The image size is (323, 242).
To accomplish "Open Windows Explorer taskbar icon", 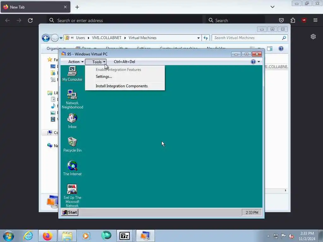I will click(x=67, y=236).
